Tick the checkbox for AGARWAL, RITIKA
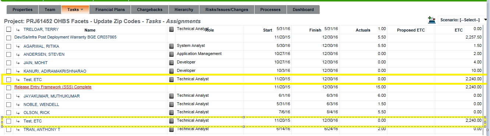 coord(9,47)
